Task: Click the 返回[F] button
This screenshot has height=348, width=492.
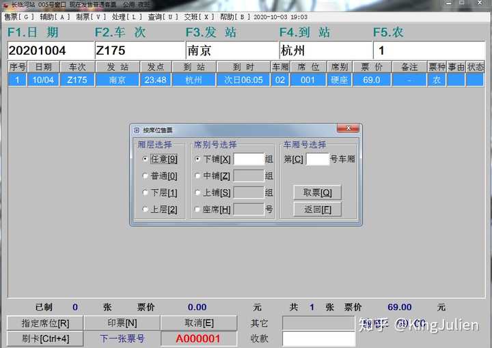Action: click(317, 209)
